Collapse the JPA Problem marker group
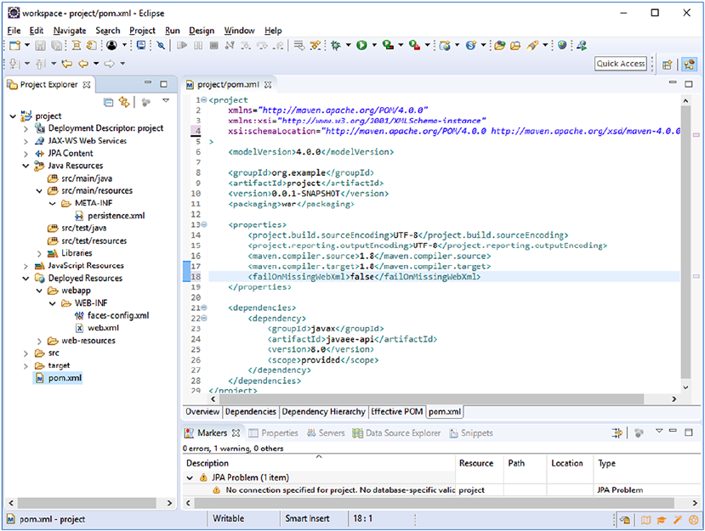Screen dimensions: 705x531 coord(190,478)
